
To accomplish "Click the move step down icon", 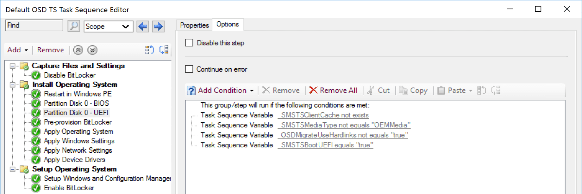I will coord(92,50).
